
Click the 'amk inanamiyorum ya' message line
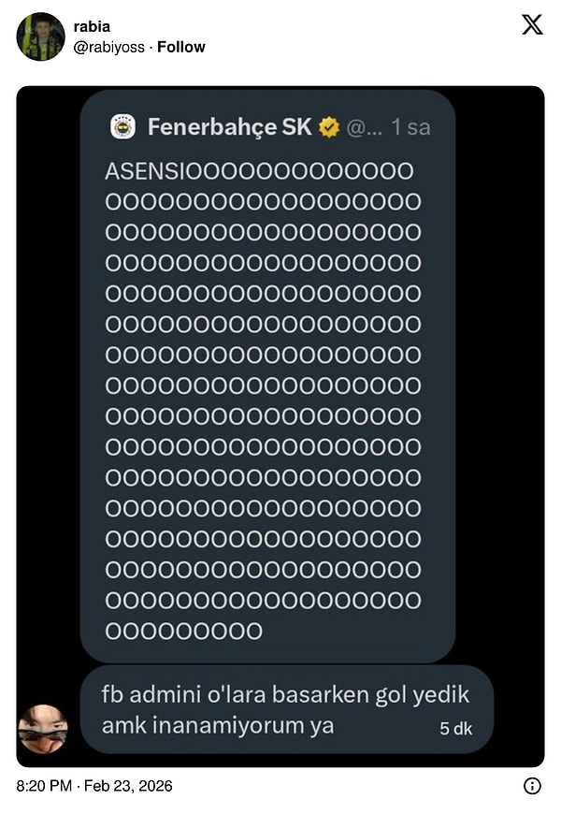pyautogui.click(x=218, y=725)
